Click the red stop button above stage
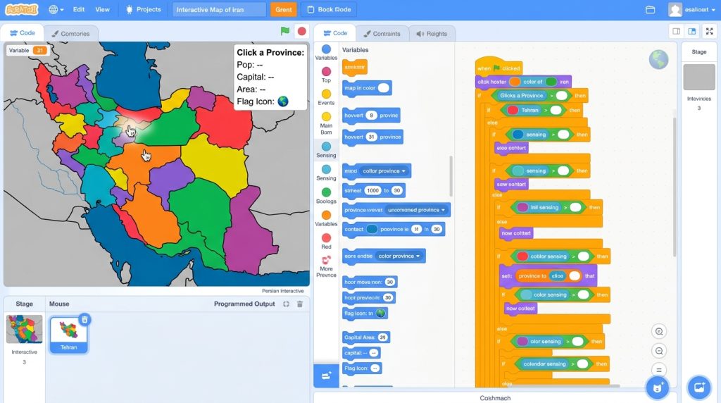The width and height of the screenshot is (721, 403). point(301,31)
